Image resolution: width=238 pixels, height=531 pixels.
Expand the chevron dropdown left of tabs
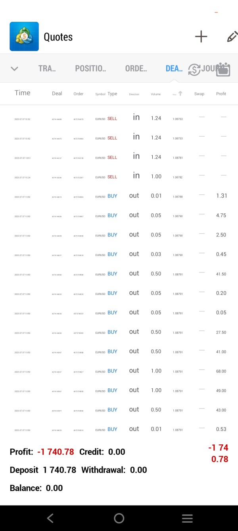tap(14, 69)
